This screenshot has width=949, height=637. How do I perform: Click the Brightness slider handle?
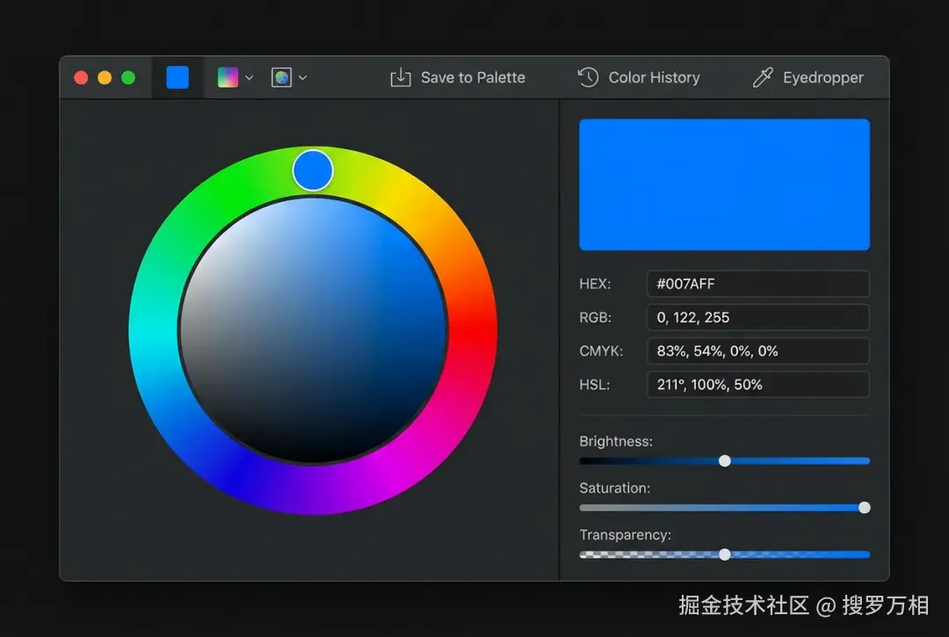(x=724, y=461)
